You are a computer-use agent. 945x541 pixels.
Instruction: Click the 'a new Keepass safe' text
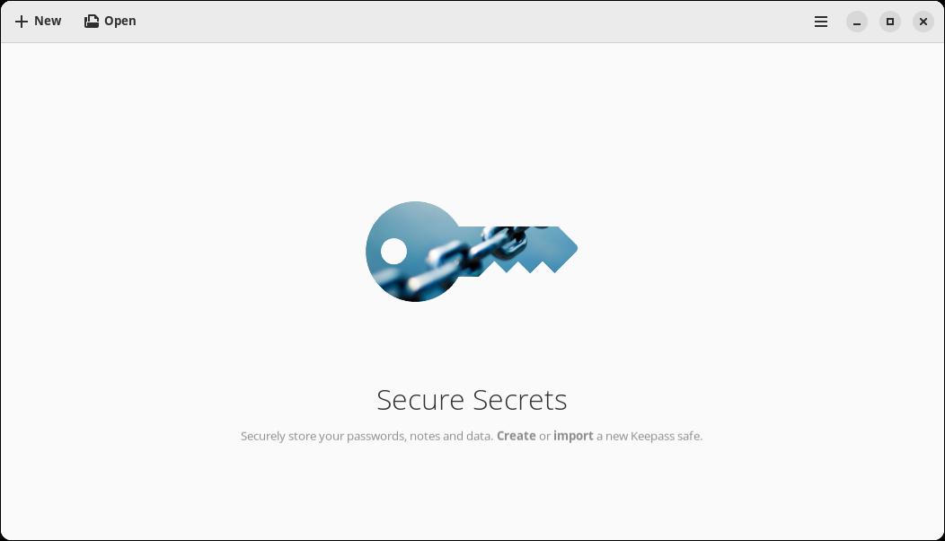coord(649,436)
